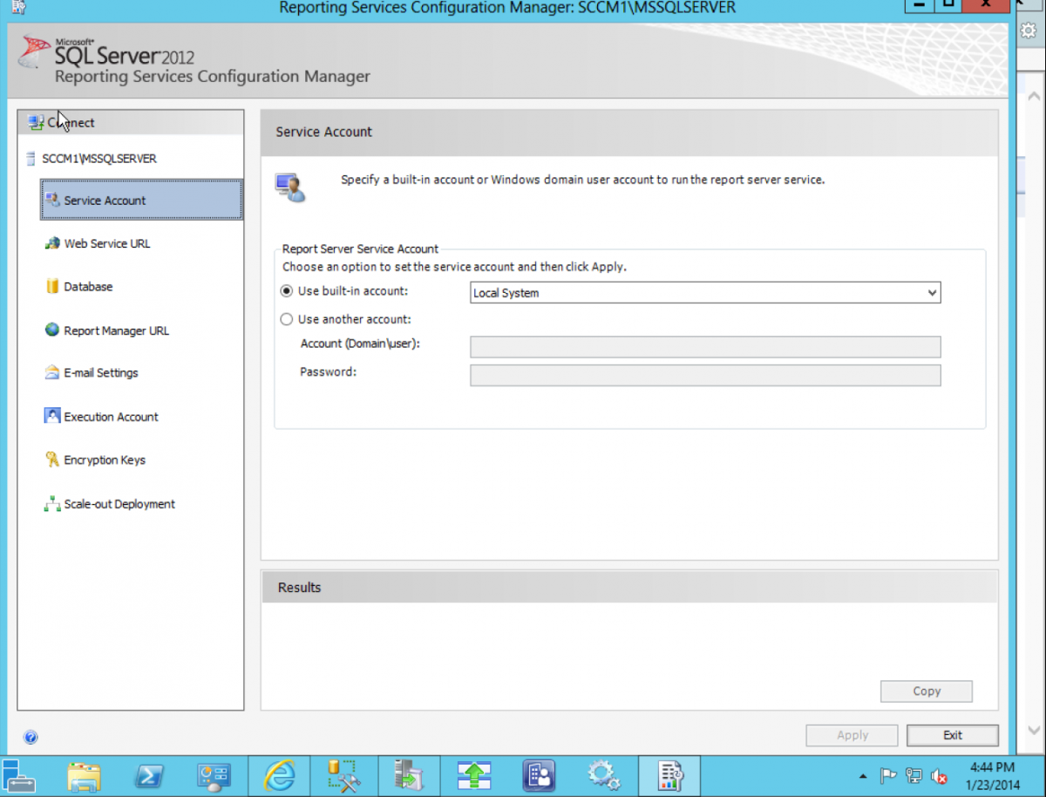Launch PowerShell from the taskbar
Image resolution: width=1046 pixels, height=797 pixels.
[x=149, y=775]
